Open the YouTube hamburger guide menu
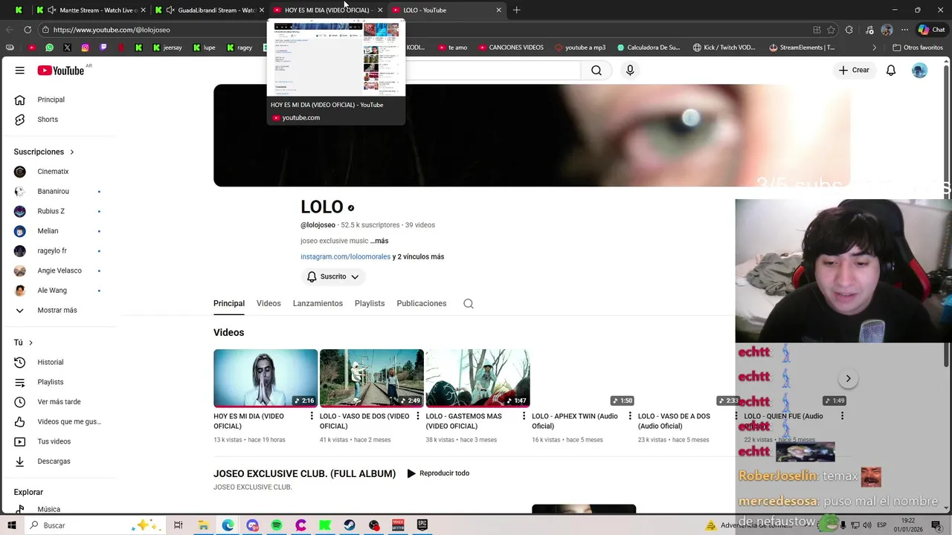 click(x=20, y=70)
